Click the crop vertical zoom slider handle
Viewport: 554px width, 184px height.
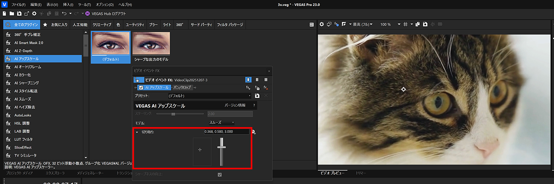pos(222,147)
